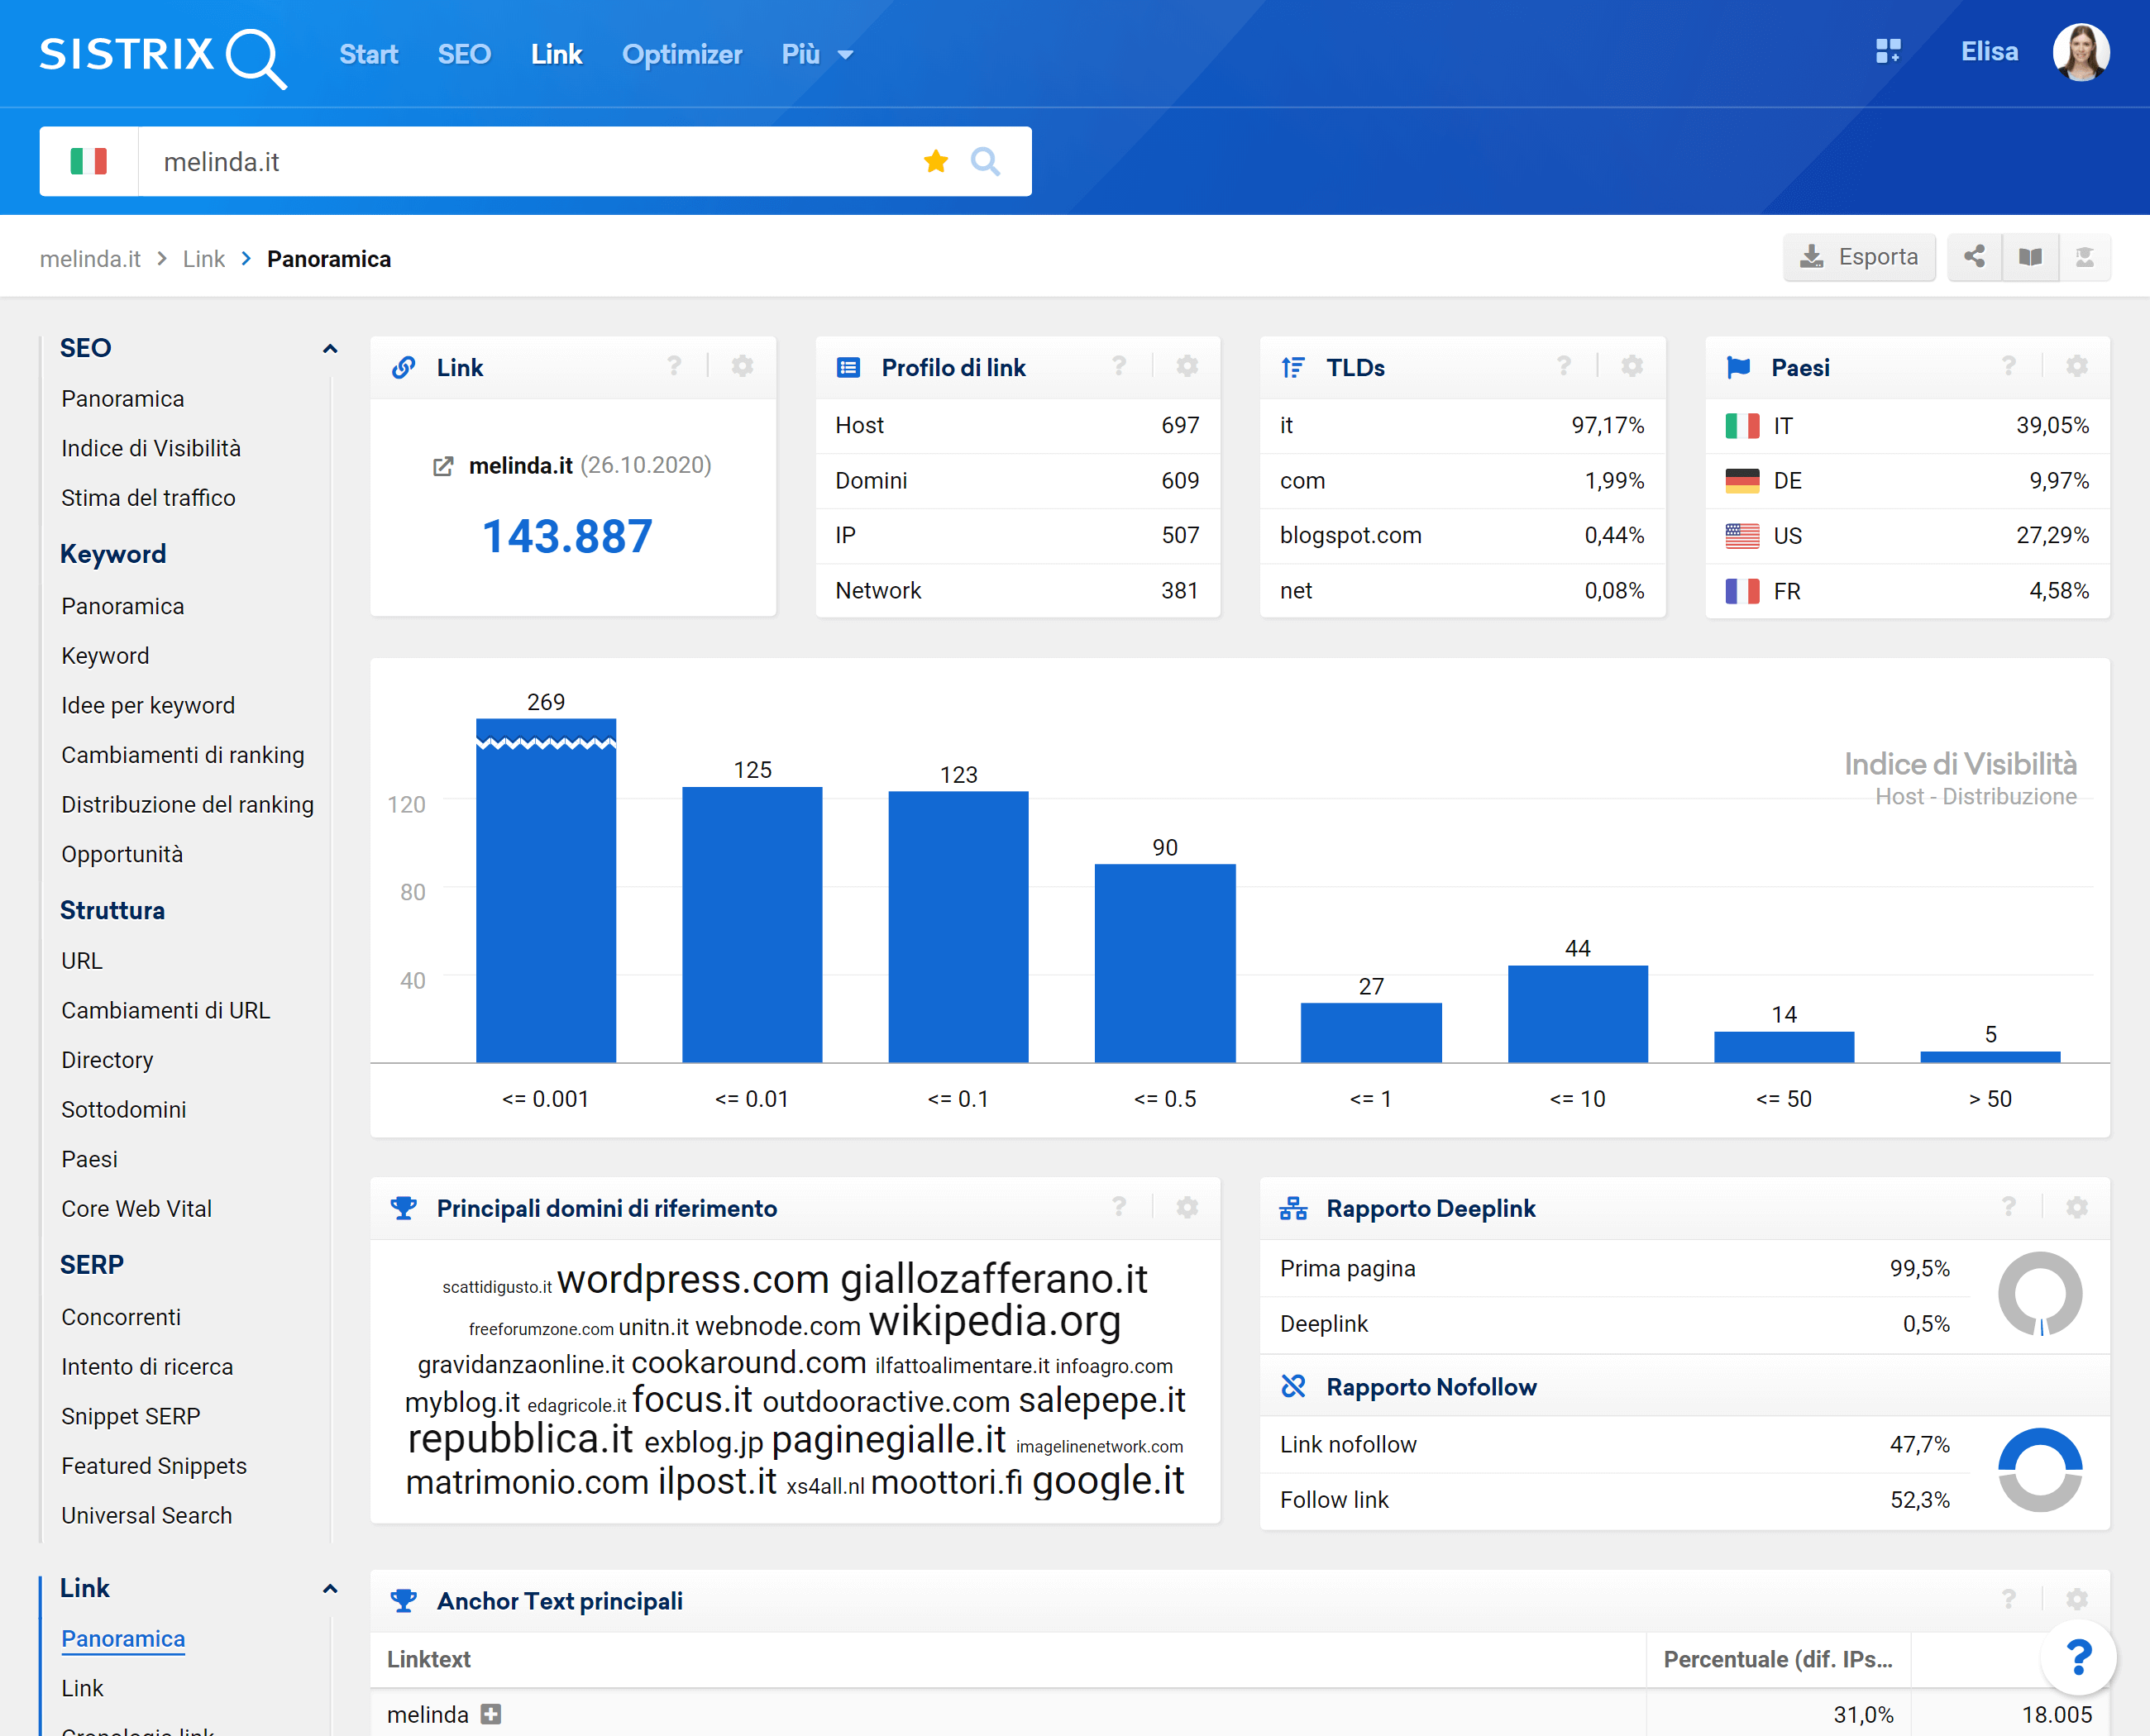Click the star/favorite icon in search bar

point(936,161)
